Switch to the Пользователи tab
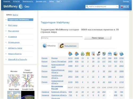The height and width of the screenshot is (99, 133). point(68,46)
